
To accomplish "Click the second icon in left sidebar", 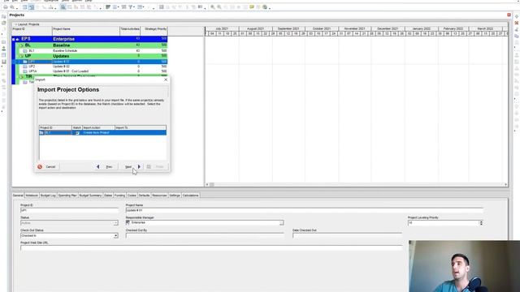I will point(3,24).
